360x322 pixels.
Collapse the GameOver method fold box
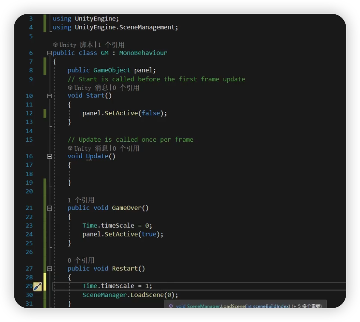click(x=50, y=208)
